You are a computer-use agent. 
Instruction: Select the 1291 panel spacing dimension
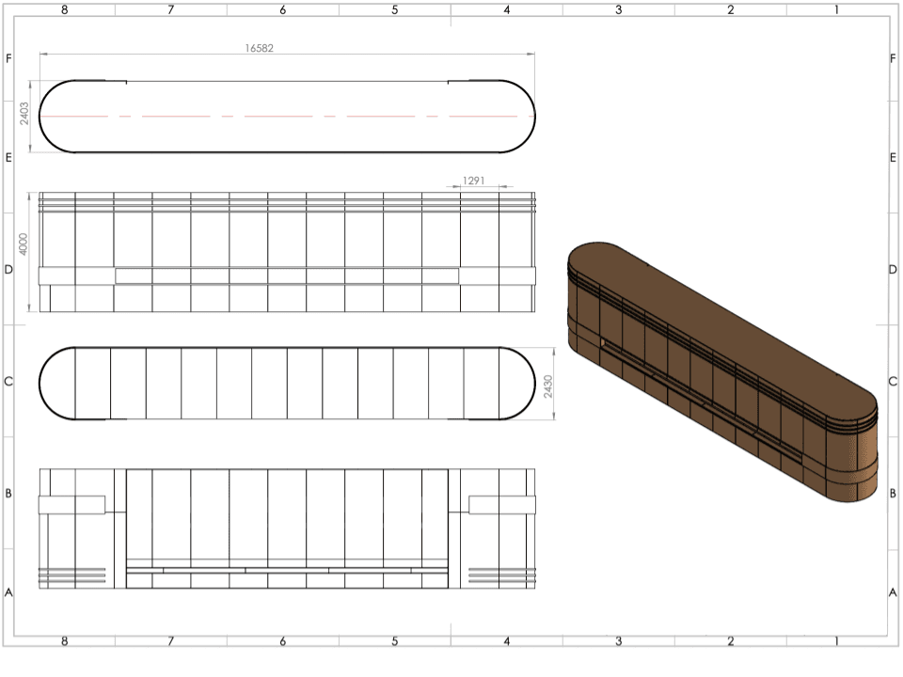pos(475,178)
